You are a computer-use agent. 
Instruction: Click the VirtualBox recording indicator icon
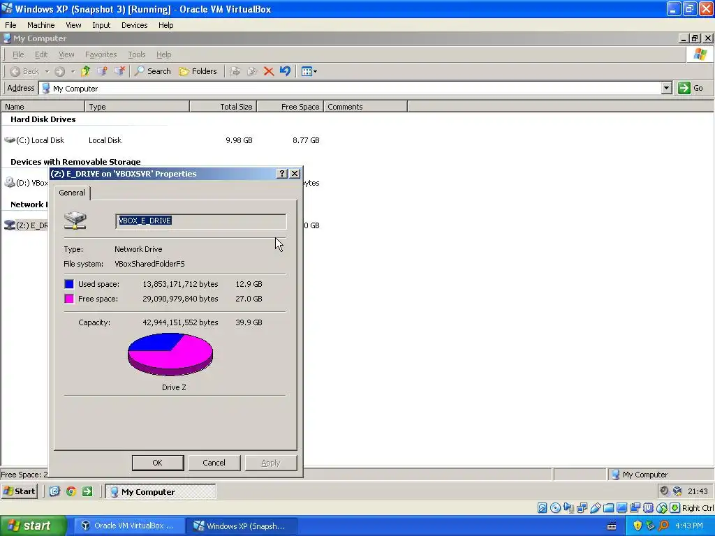tap(635, 508)
